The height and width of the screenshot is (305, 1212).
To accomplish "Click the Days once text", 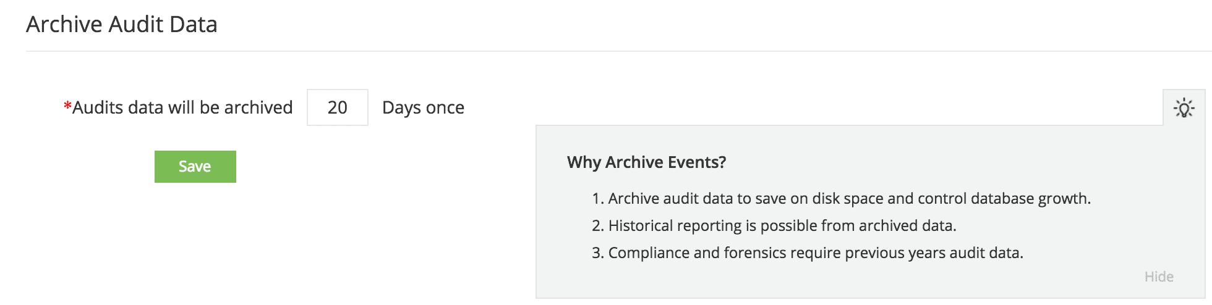I will [423, 107].
